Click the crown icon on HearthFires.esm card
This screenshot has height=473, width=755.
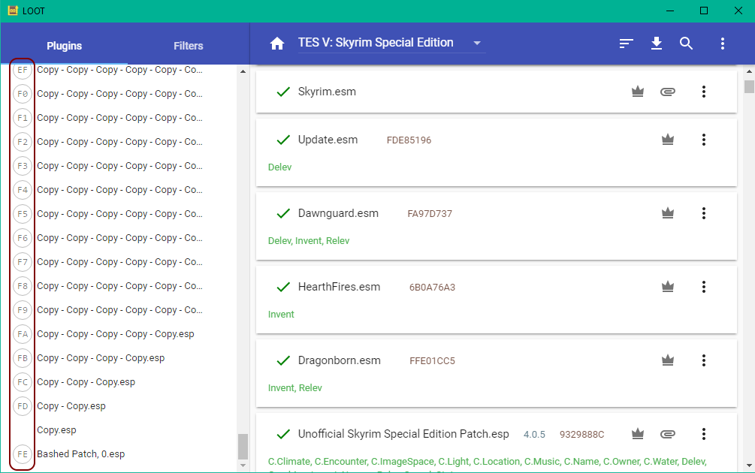click(x=667, y=287)
